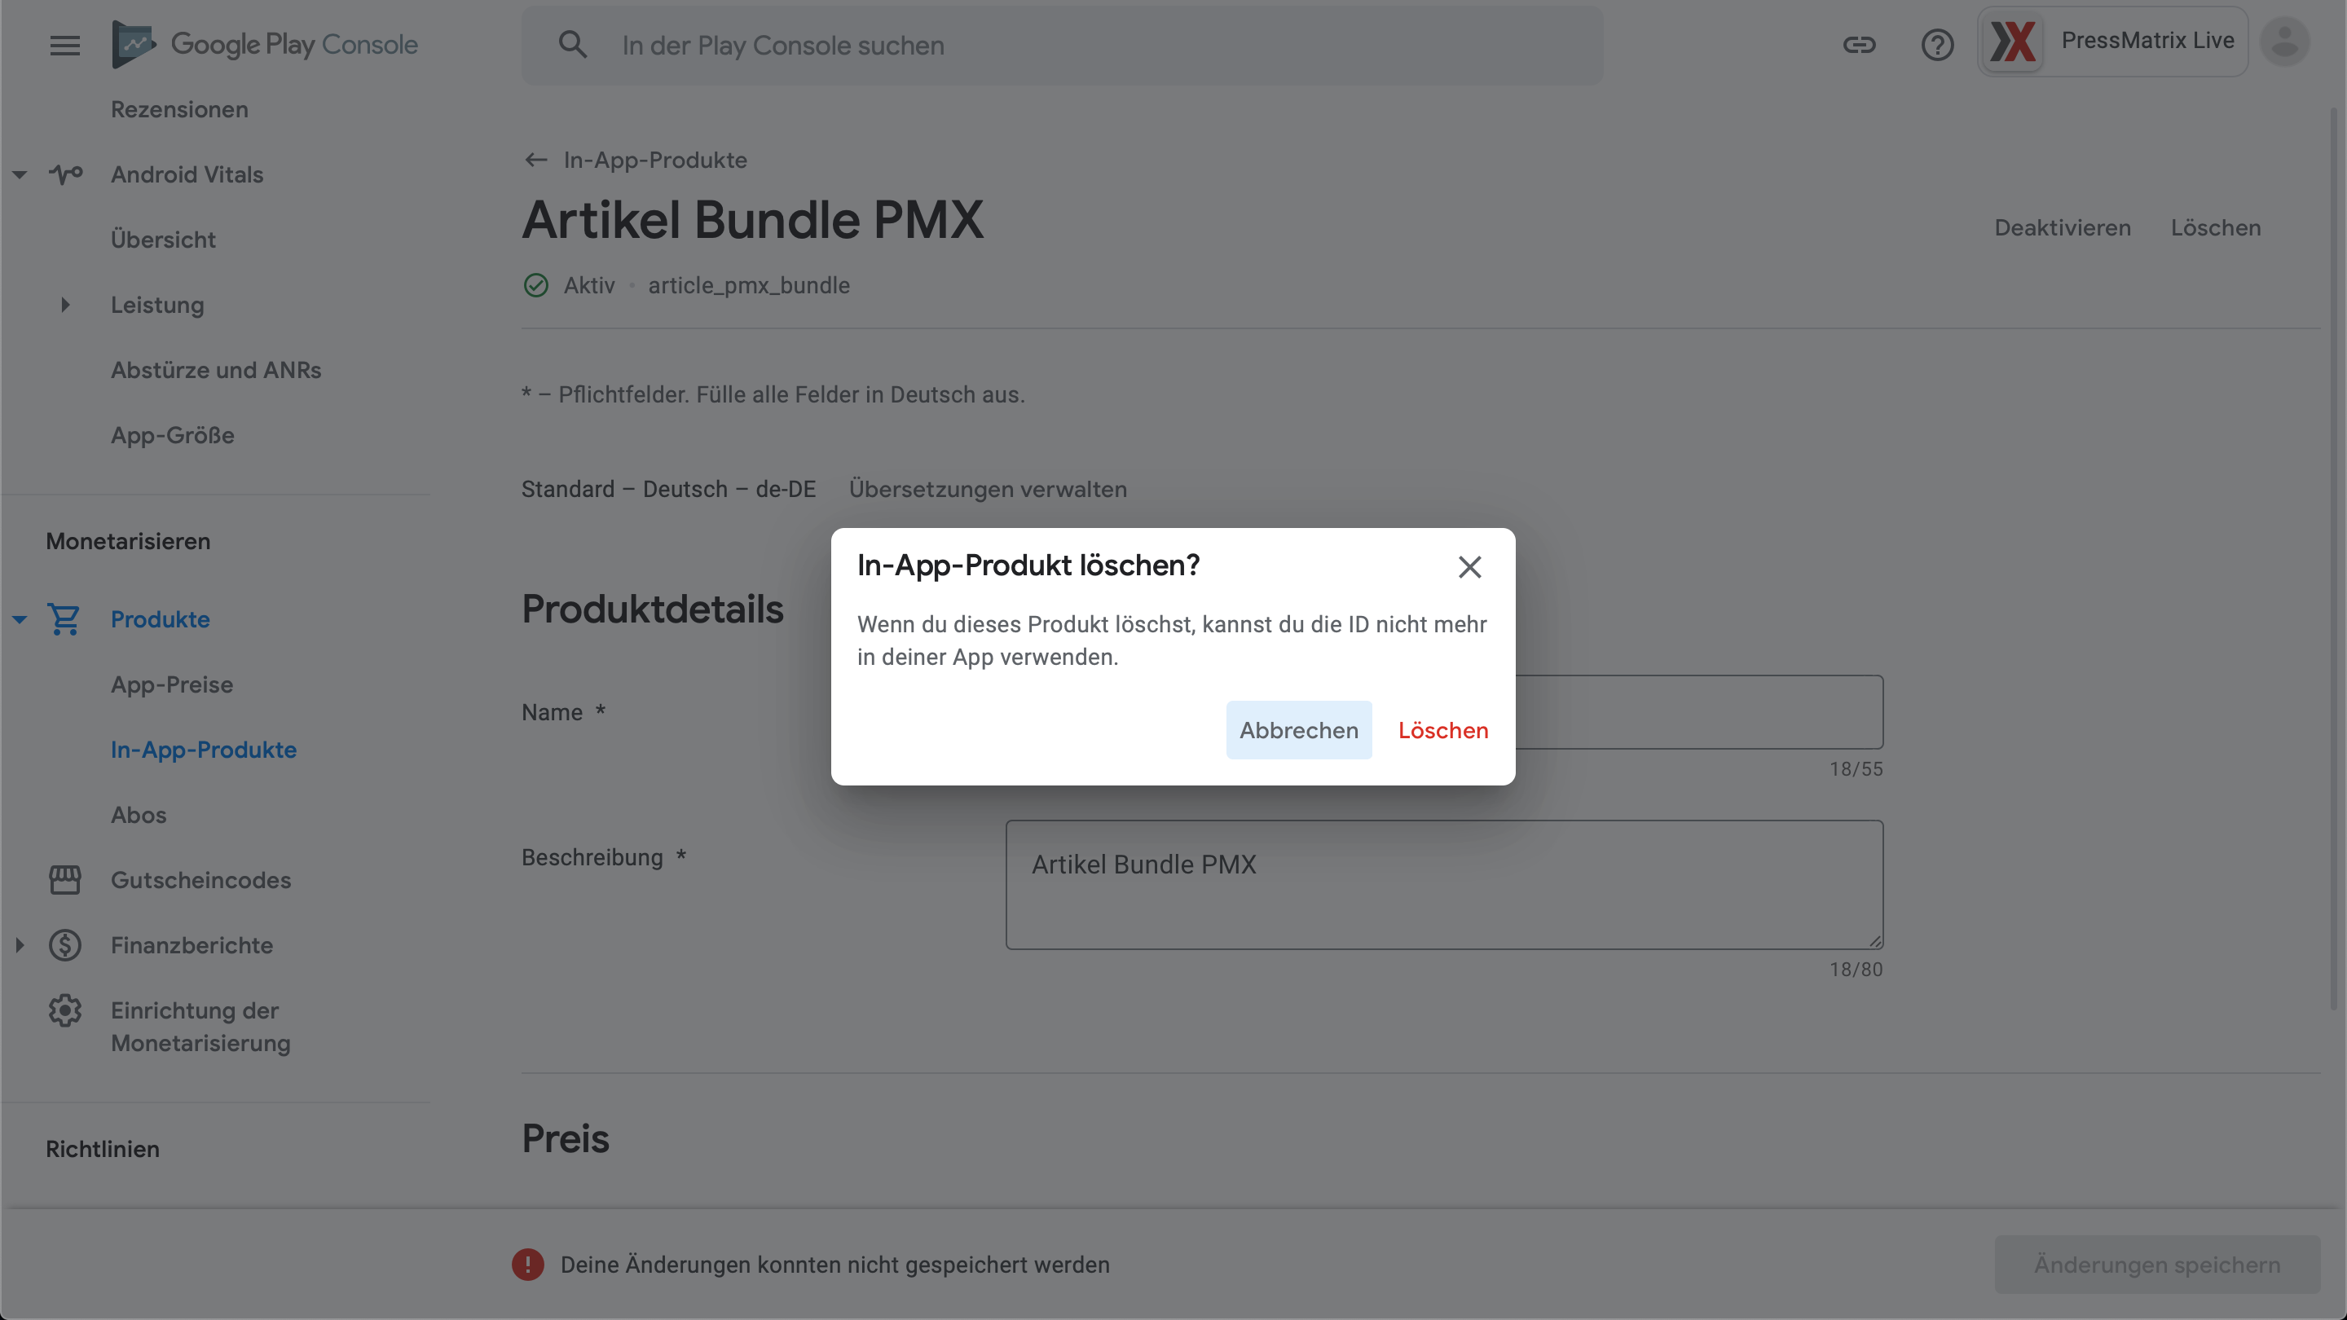Collapse the Android Vitals section

pyautogui.click(x=19, y=174)
